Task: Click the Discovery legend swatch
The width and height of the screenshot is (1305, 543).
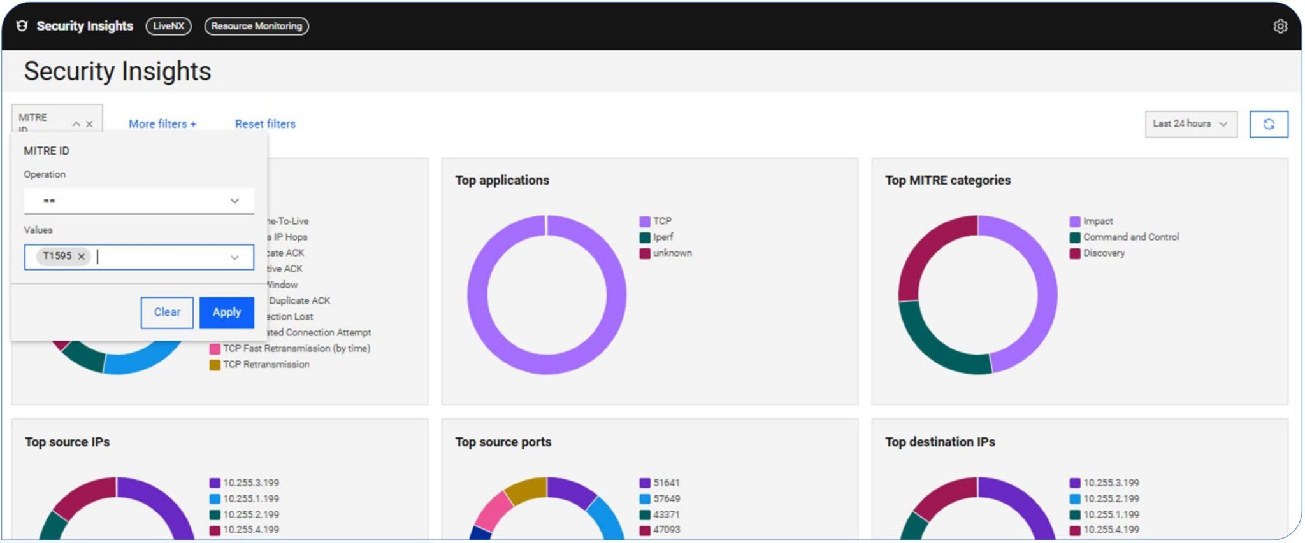Action: 1075,253
